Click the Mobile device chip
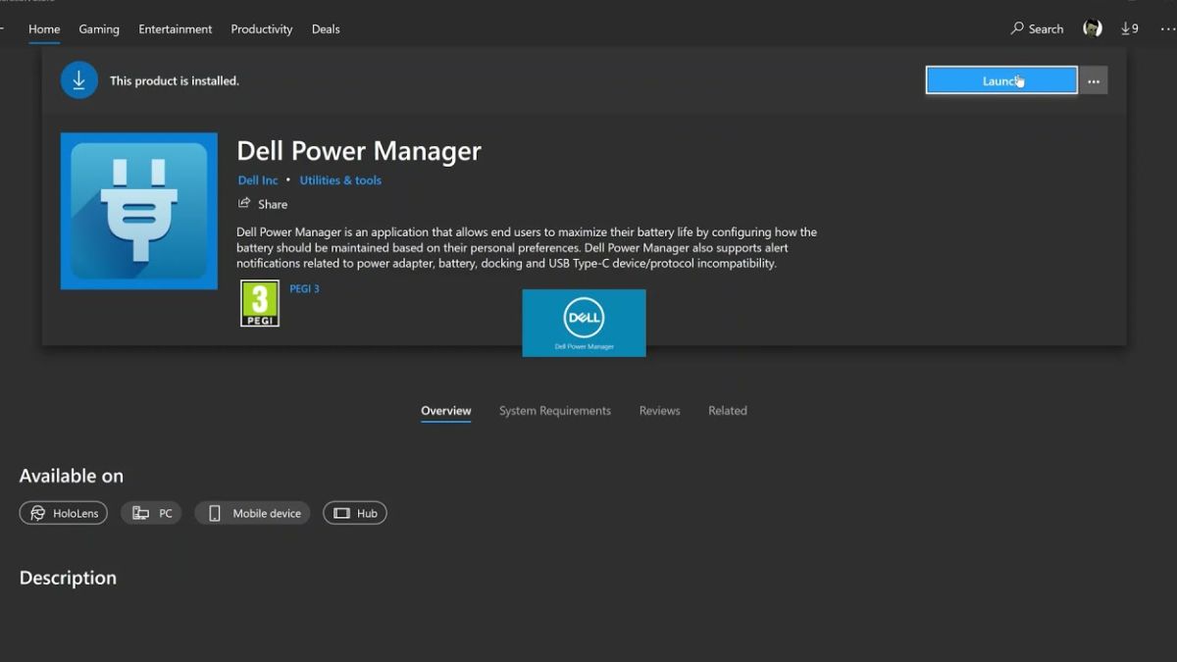 point(252,513)
